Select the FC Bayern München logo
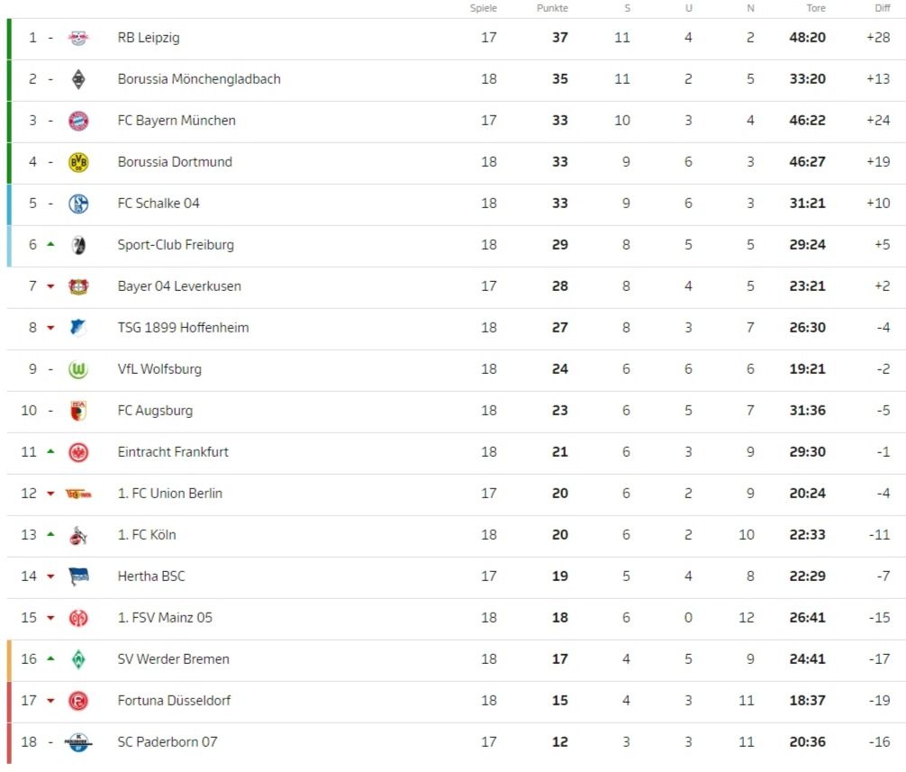This screenshot has width=906, height=772. [x=78, y=121]
